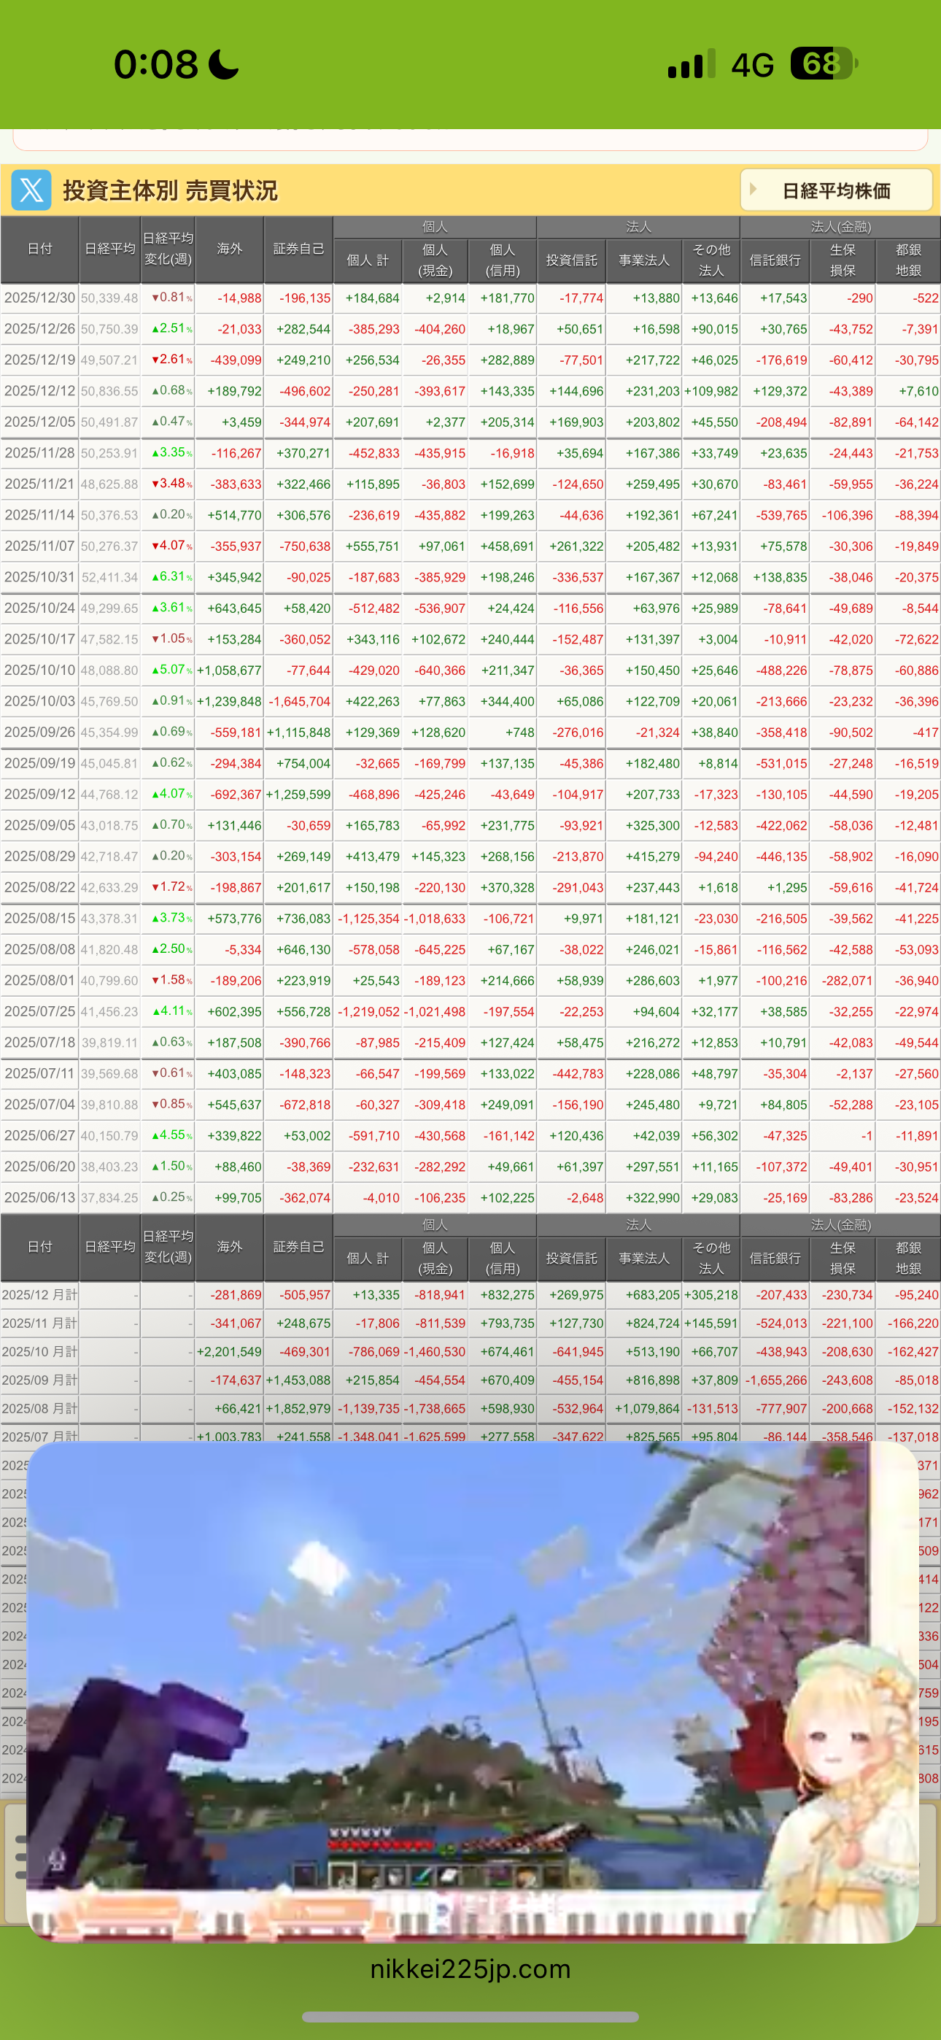Tap the moon Focus icon in status bar

pyautogui.click(x=223, y=64)
